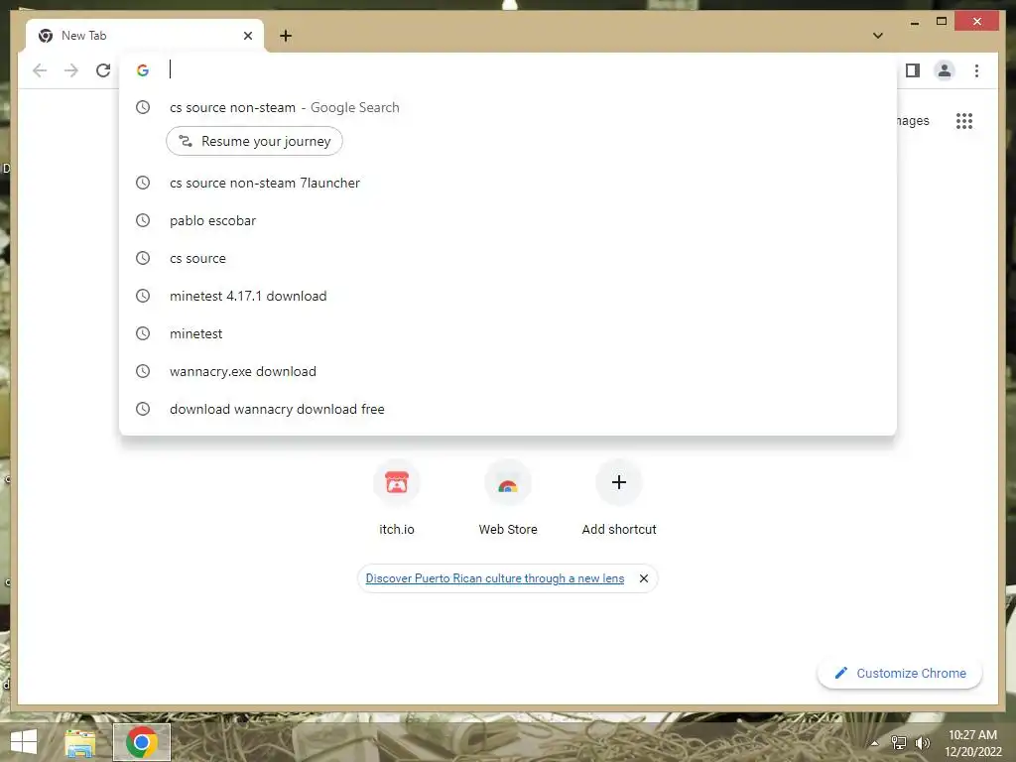Maximize the Chrome window
This screenshot has height=762, width=1016.
pos(942,22)
